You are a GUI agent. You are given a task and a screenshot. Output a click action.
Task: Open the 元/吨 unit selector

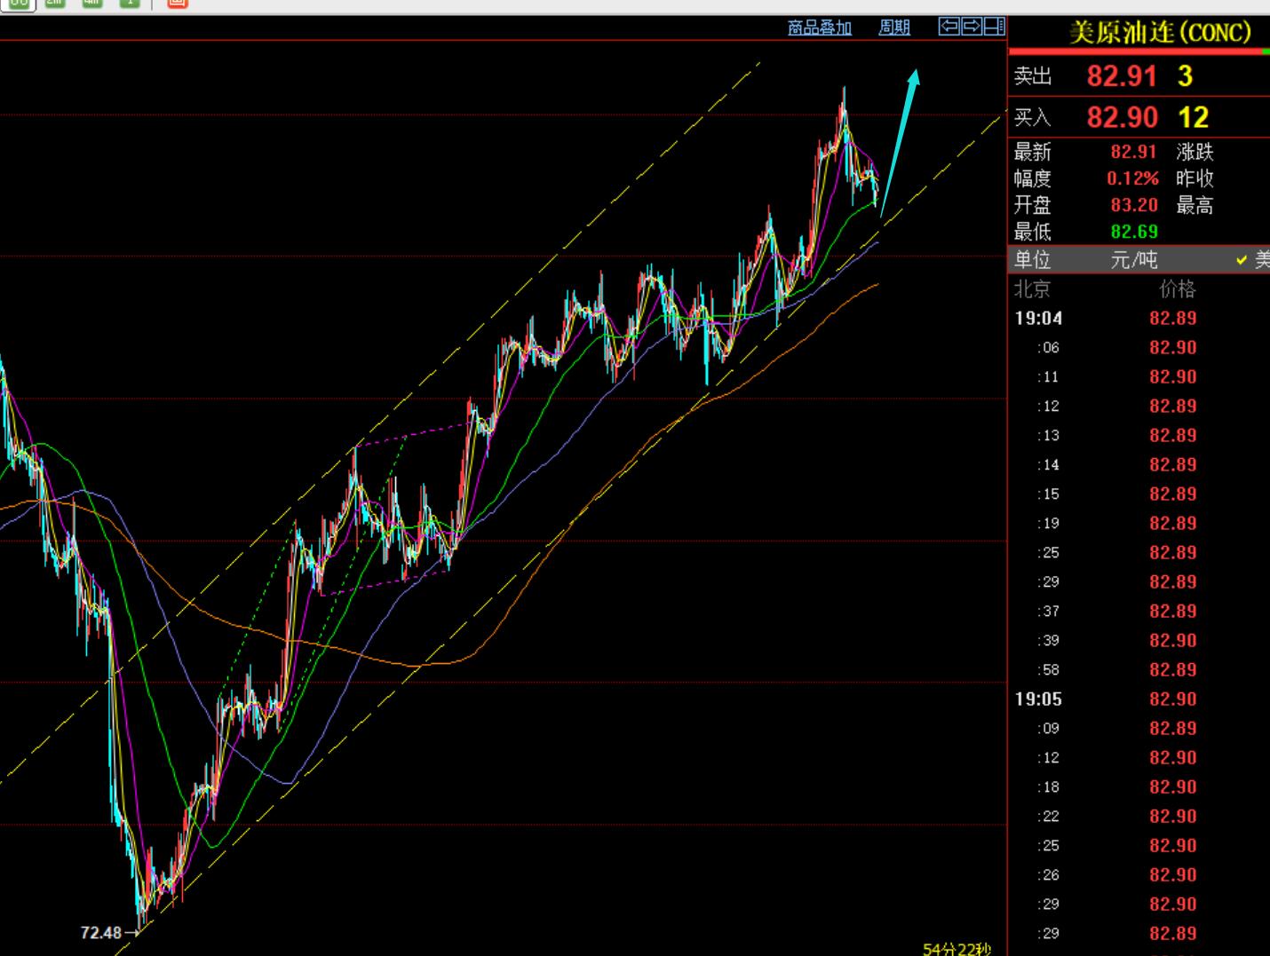[1134, 259]
